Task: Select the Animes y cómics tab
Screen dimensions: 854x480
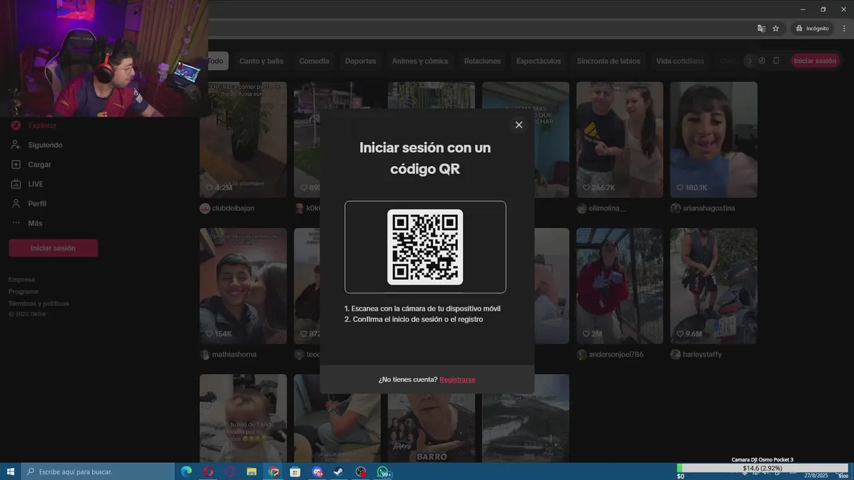Action: [x=420, y=61]
